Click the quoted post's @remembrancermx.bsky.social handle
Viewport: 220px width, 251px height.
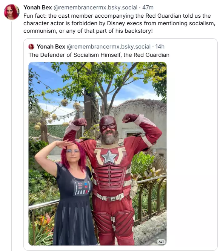(x=109, y=47)
